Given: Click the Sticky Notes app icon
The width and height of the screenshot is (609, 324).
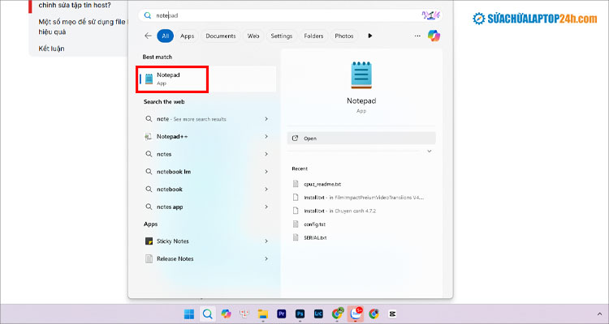Looking at the screenshot, I should coord(149,241).
